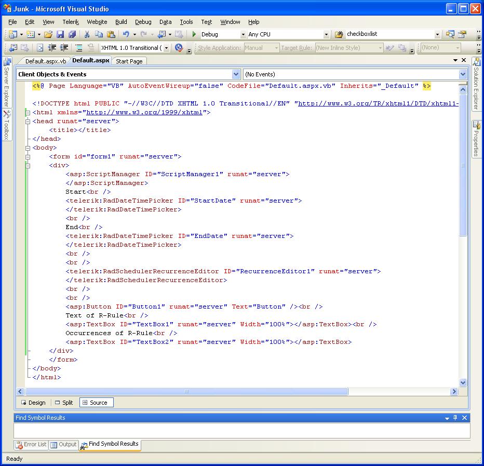
Task: Collapse the head element outline node
Action: click(28, 121)
